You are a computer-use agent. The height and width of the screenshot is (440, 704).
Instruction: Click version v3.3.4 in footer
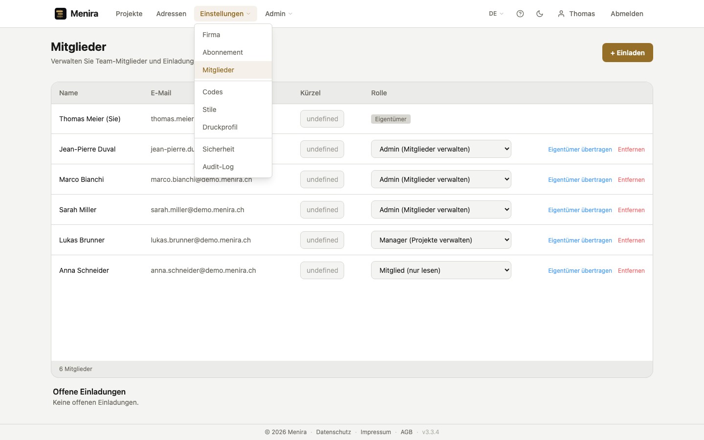point(431,432)
